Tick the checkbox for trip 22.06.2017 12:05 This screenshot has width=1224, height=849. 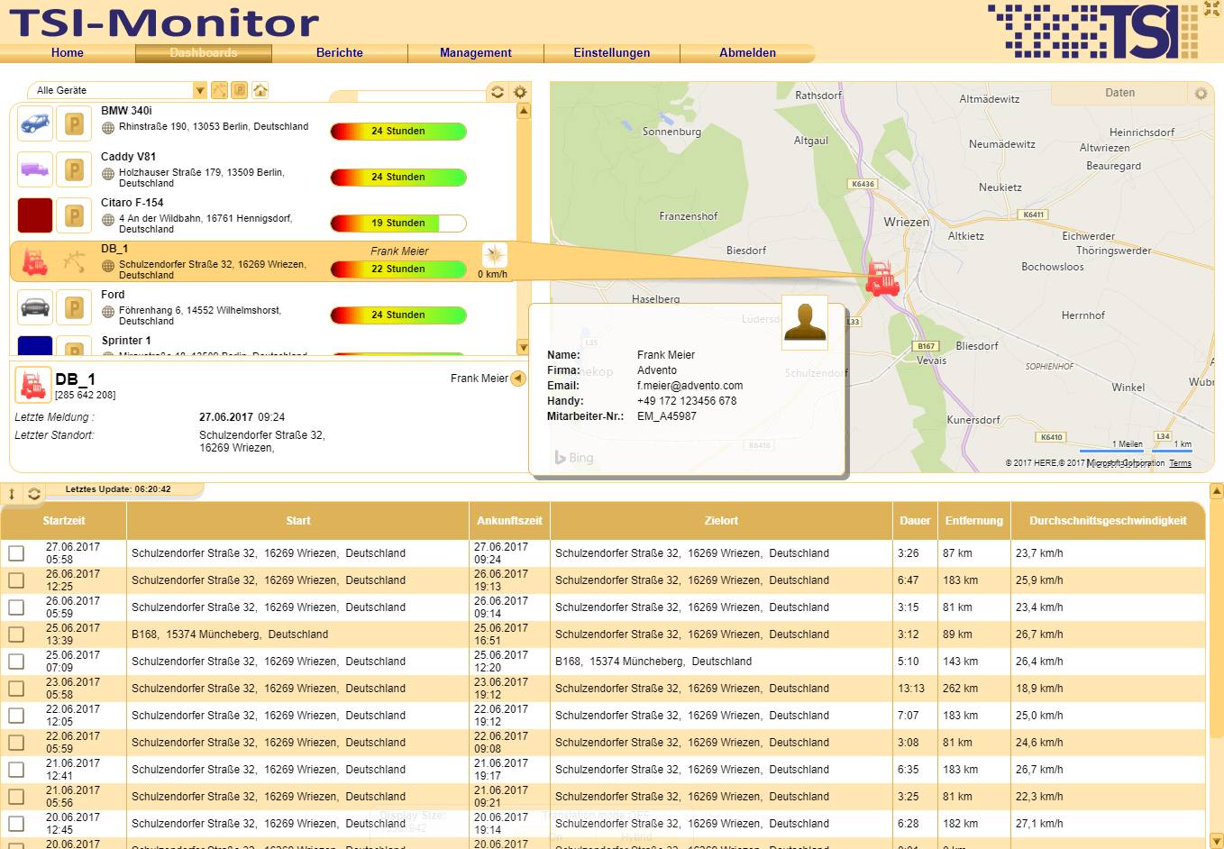click(16, 716)
